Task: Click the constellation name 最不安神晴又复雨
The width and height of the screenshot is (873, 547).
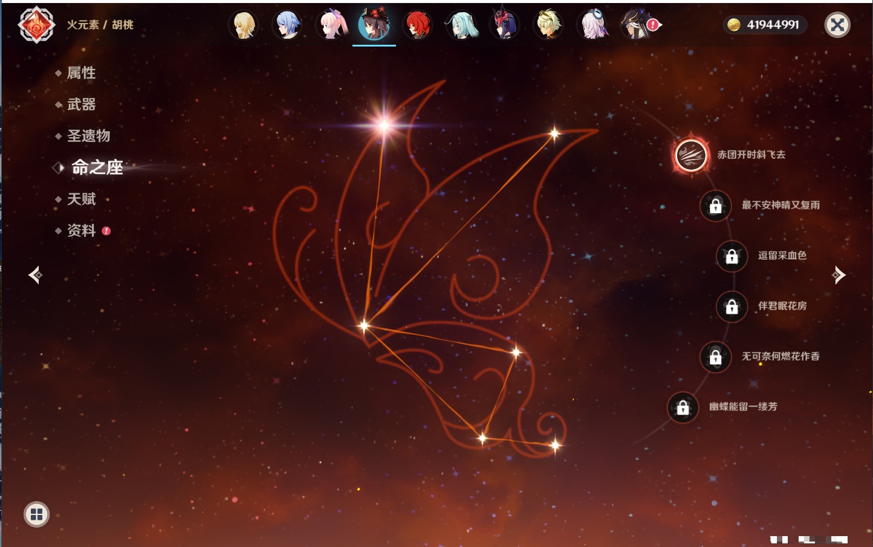Action: click(x=781, y=205)
